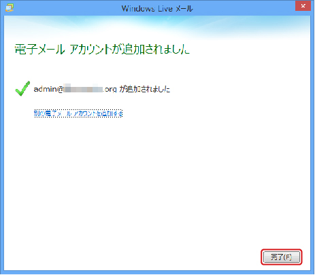Click the Windows Live メール window title
Image resolution: width=315 pixels, height=275 pixels.
[157, 9]
